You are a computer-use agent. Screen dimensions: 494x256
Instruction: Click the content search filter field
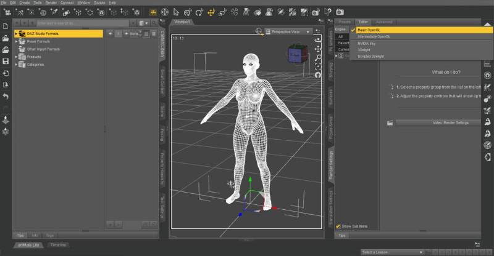[x=83, y=23]
